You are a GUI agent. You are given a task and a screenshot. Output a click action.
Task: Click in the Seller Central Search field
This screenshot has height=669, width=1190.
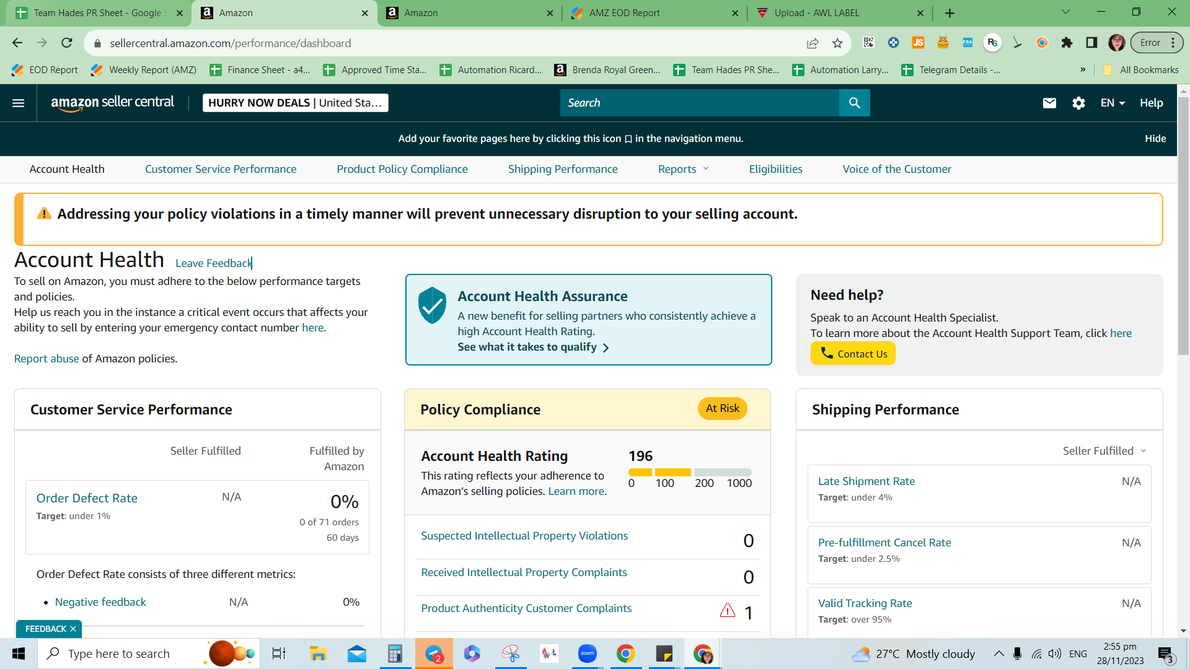pyautogui.click(x=700, y=103)
